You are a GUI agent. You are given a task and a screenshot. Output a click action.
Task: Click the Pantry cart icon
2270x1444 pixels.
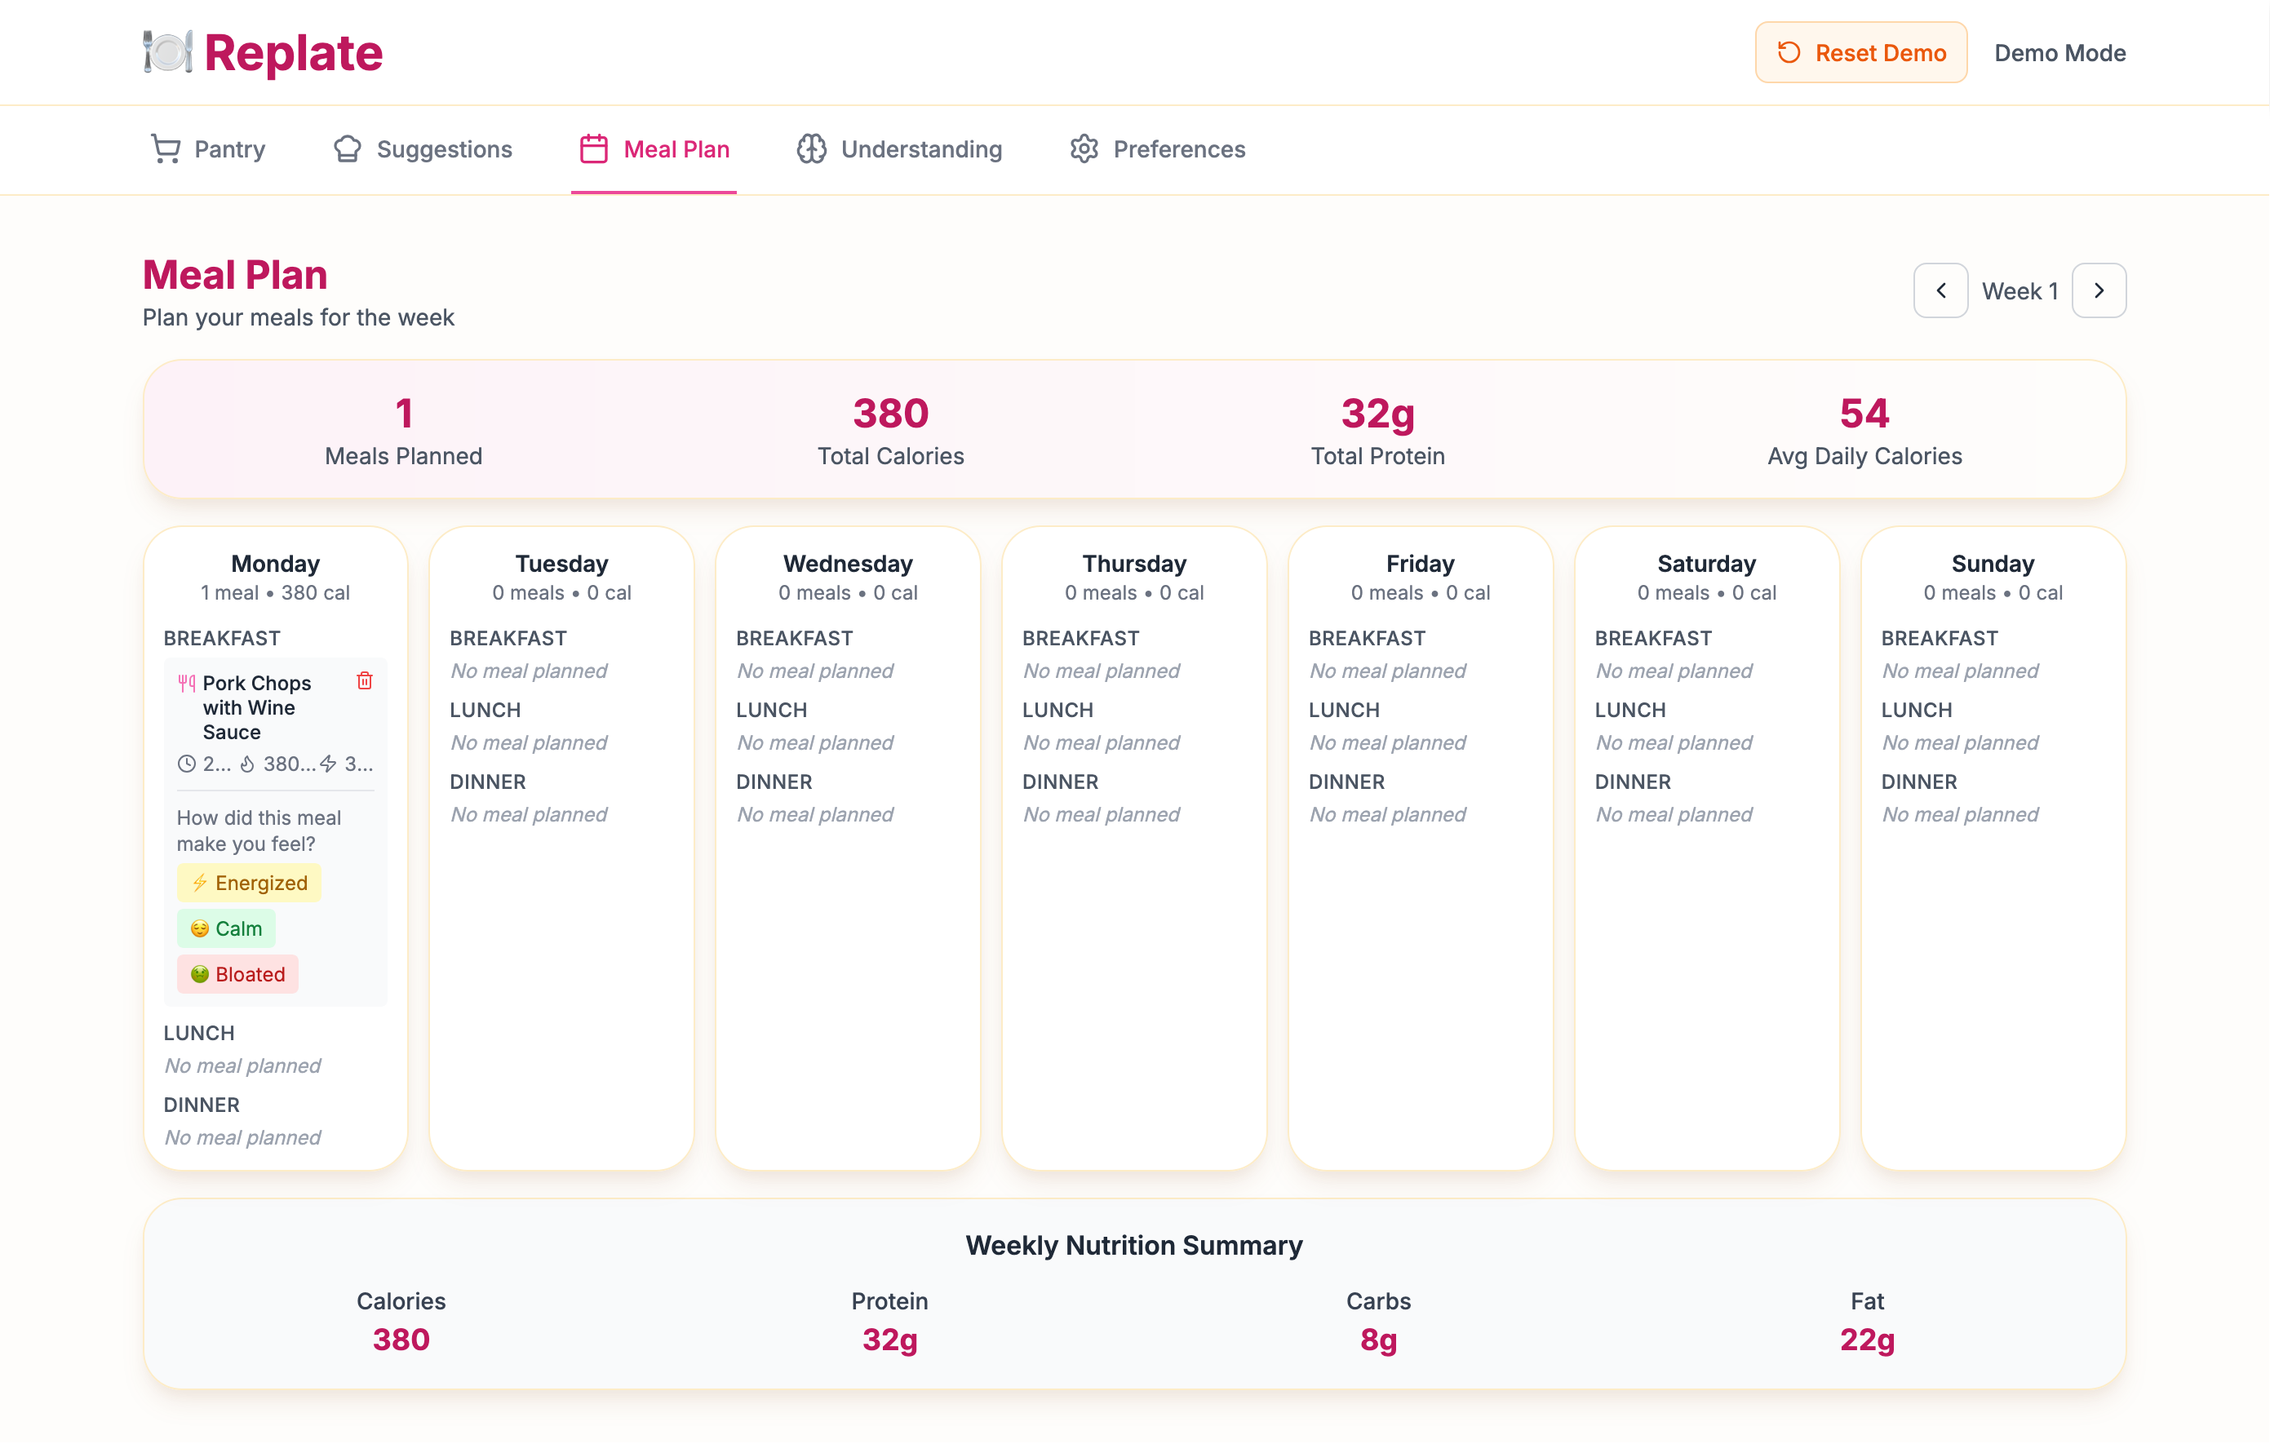(166, 149)
